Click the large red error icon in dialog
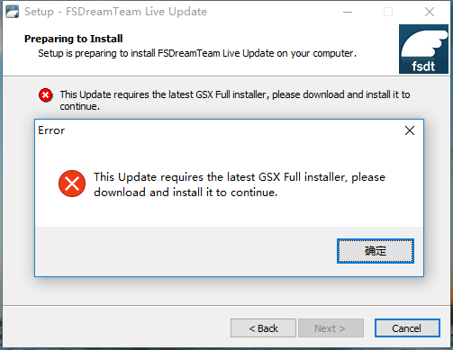 tap(72, 184)
